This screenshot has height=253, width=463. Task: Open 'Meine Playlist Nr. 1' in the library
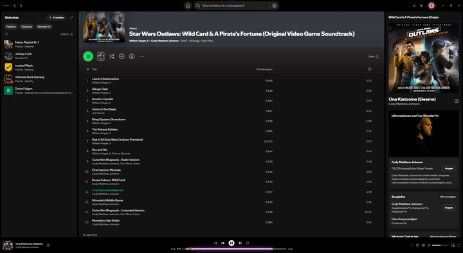point(39,44)
